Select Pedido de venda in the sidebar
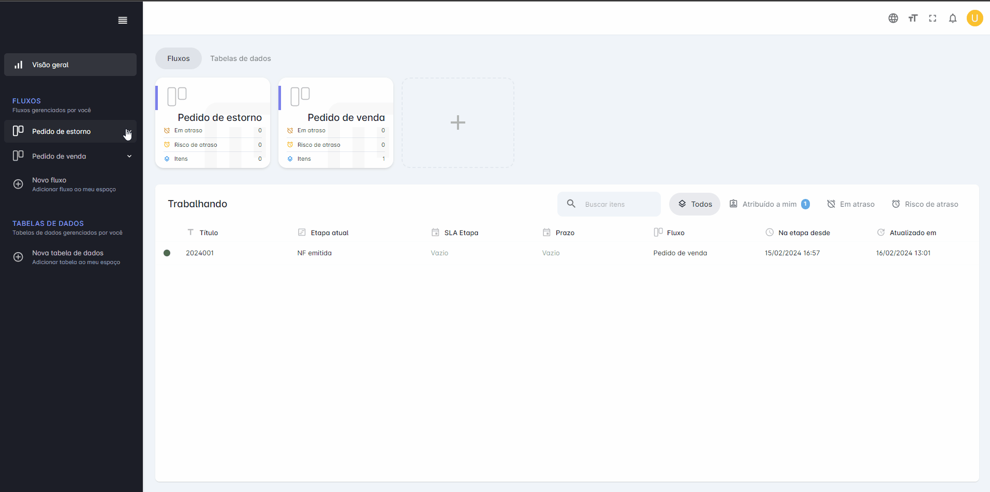Viewport: 990px width, 492px height. 70,156
